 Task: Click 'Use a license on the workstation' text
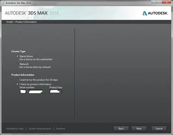tap(36, 59)
